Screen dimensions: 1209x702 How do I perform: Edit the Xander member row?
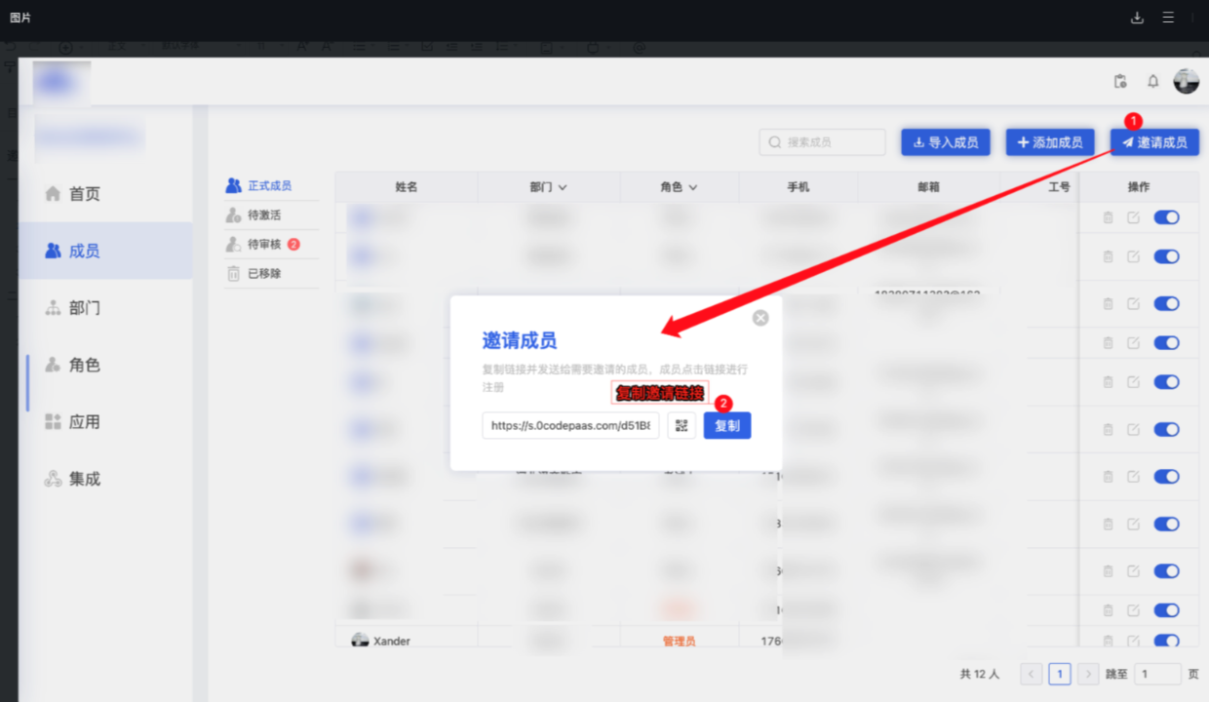pyautogui.click(x=1133, y=641)
